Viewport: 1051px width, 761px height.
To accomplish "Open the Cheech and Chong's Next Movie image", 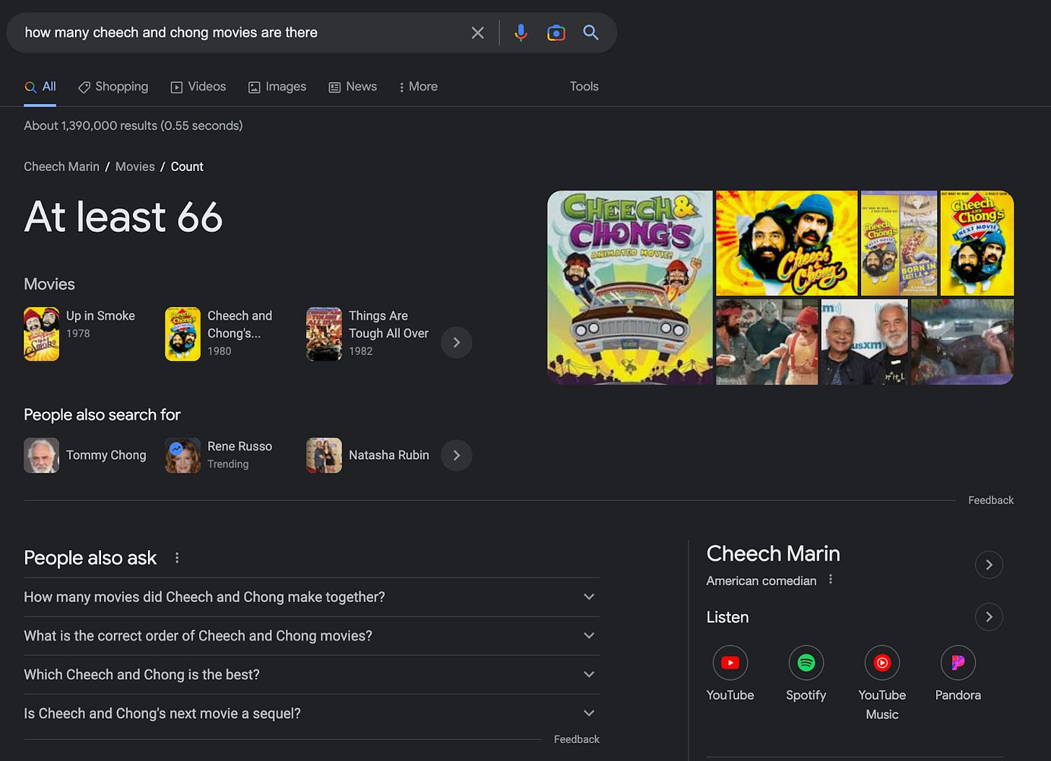I will [977, 243].
